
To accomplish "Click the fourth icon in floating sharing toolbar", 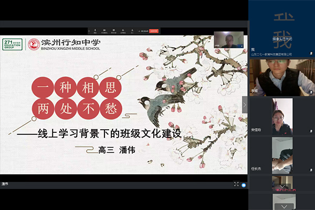I will click(123, 31).
